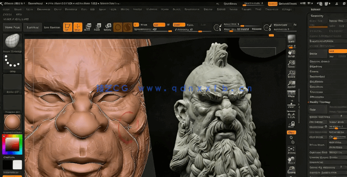The height and width of the screenshot is (177, 347).
Task: Toggle the Zsub button
Action: tap(190, 25)
